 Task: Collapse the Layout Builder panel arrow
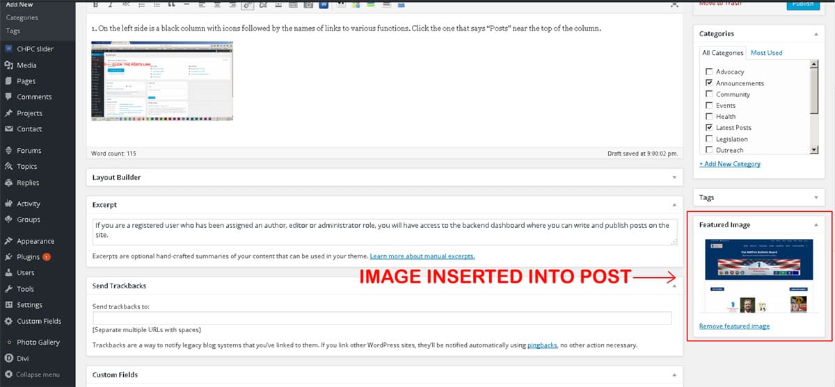(674, 178)
